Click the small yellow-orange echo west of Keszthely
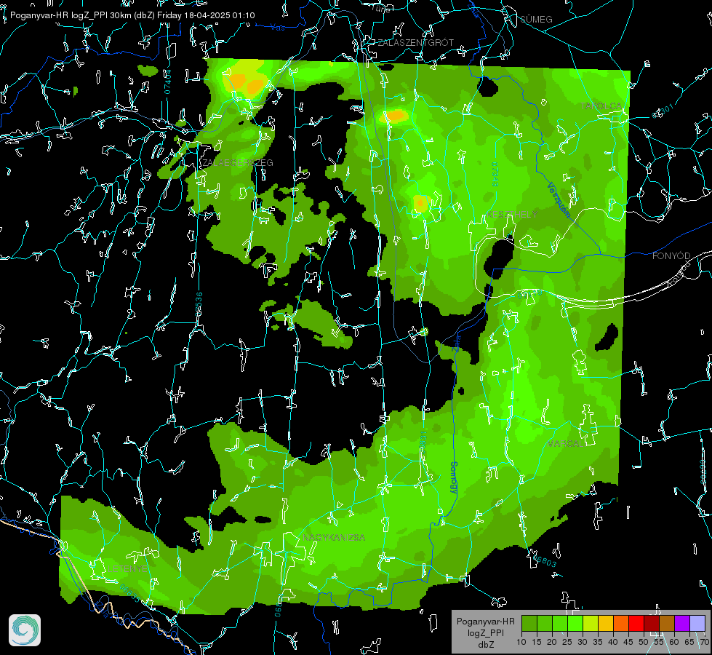 click(420, 203)
